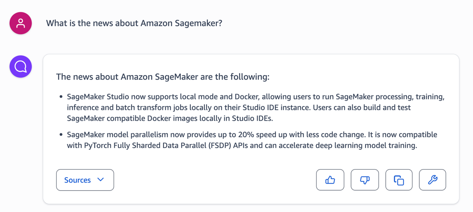Click the thumbs up feedback icon
This screenshot has height=212, width=473.
click(330, 180)
